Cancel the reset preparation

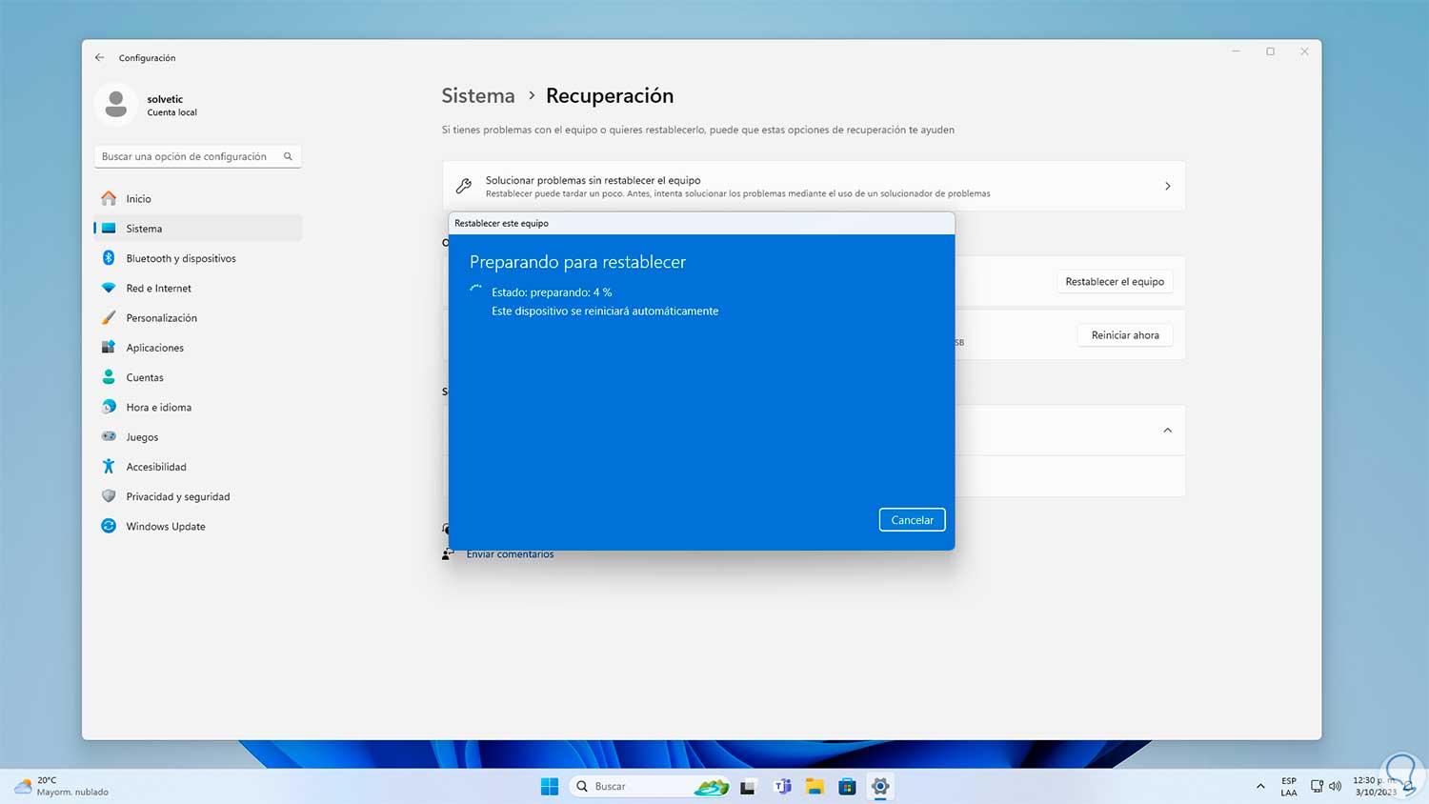911,519
